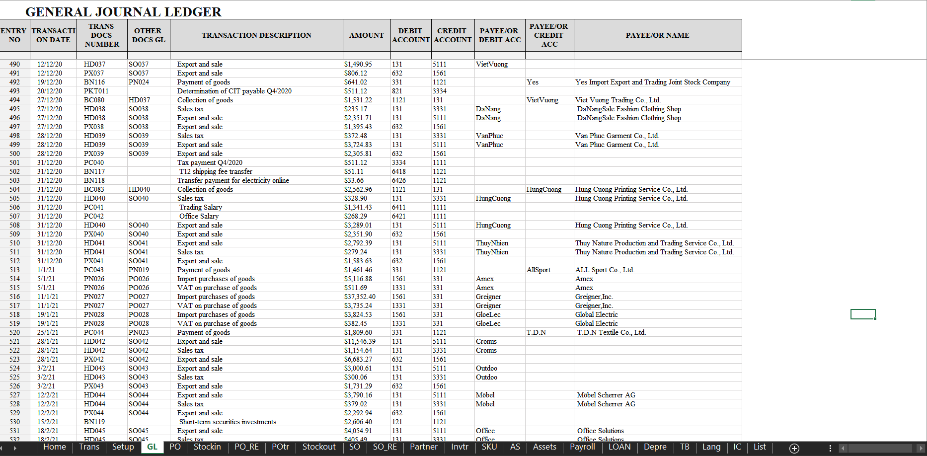Open the Assets sheet tab
Viewport: 927px width, 456px height.
(x=544, y=447)
